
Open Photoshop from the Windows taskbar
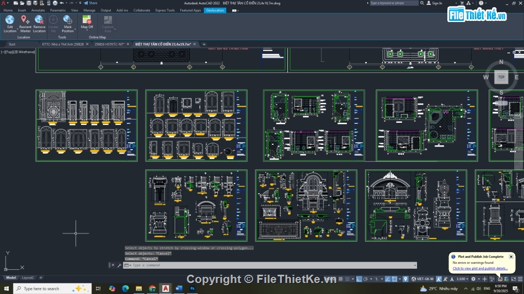[x=193, y=288]
